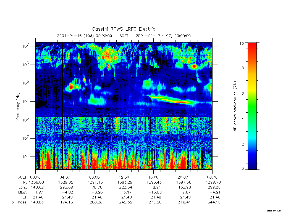Click the 10^4 frequency tick label
This screenshot has width=283, height=212.
tap(26, 101)
